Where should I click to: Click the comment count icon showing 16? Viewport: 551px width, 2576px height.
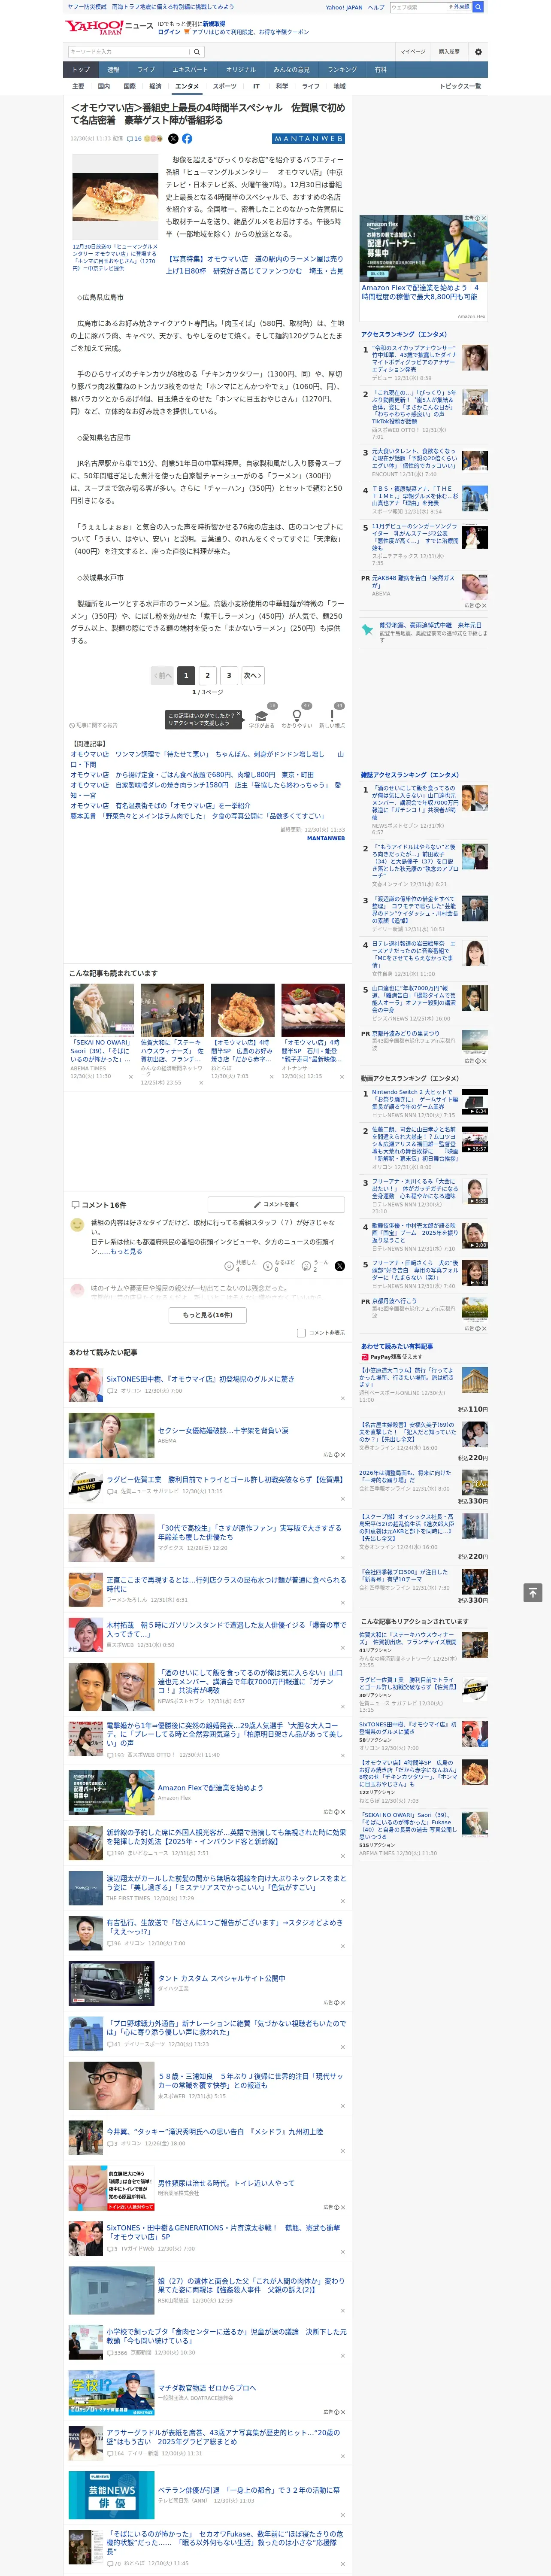pyautogui.click(x=134, y=139)
